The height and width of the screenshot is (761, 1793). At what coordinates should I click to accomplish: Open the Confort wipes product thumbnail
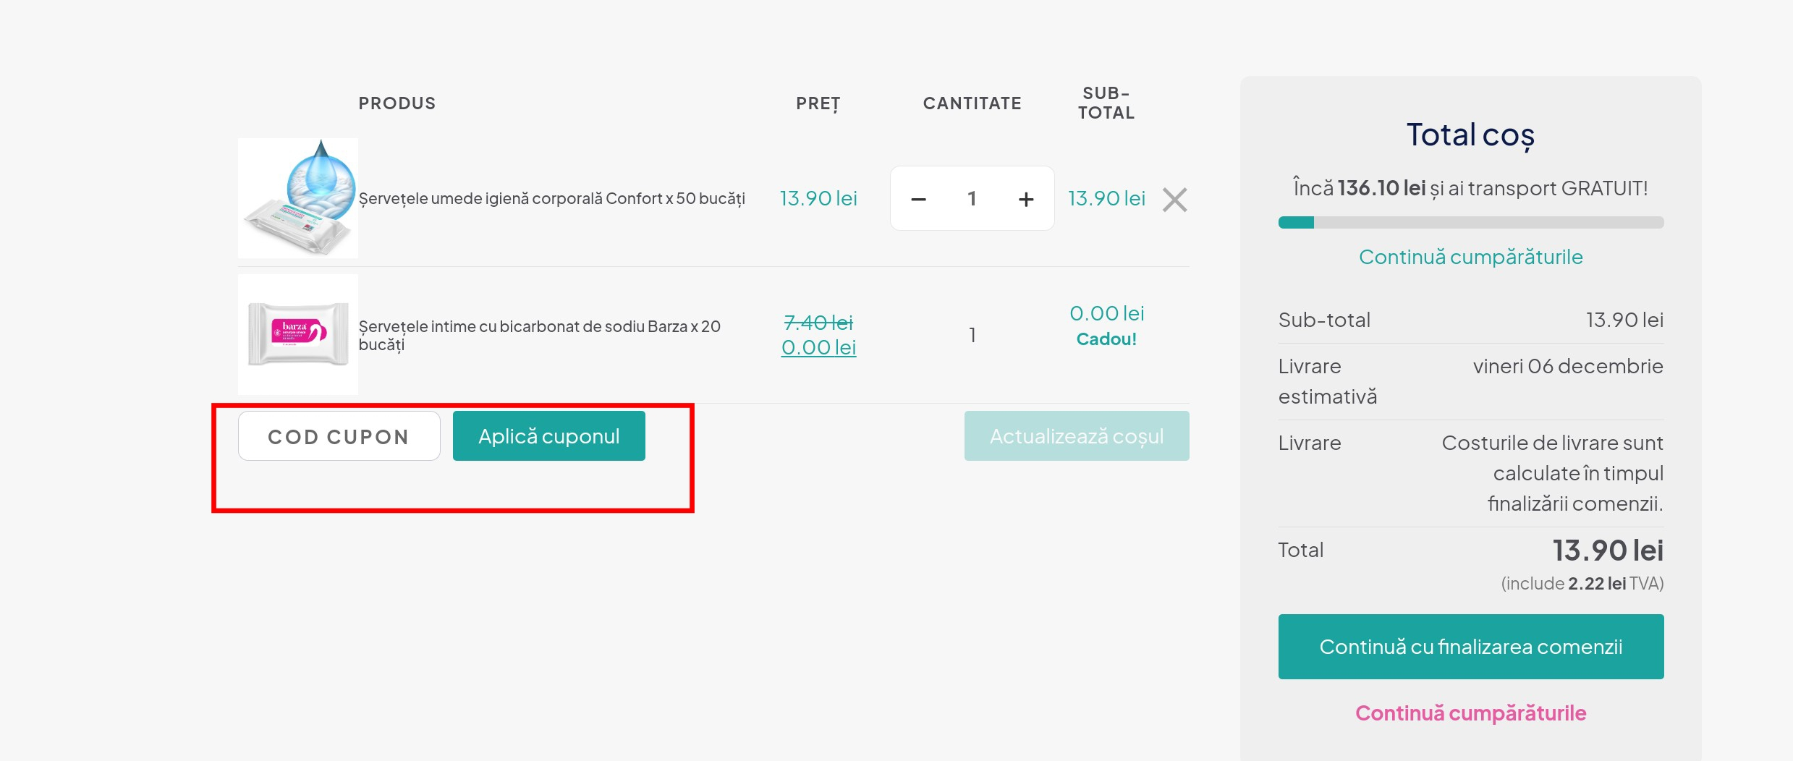[298, 198]
